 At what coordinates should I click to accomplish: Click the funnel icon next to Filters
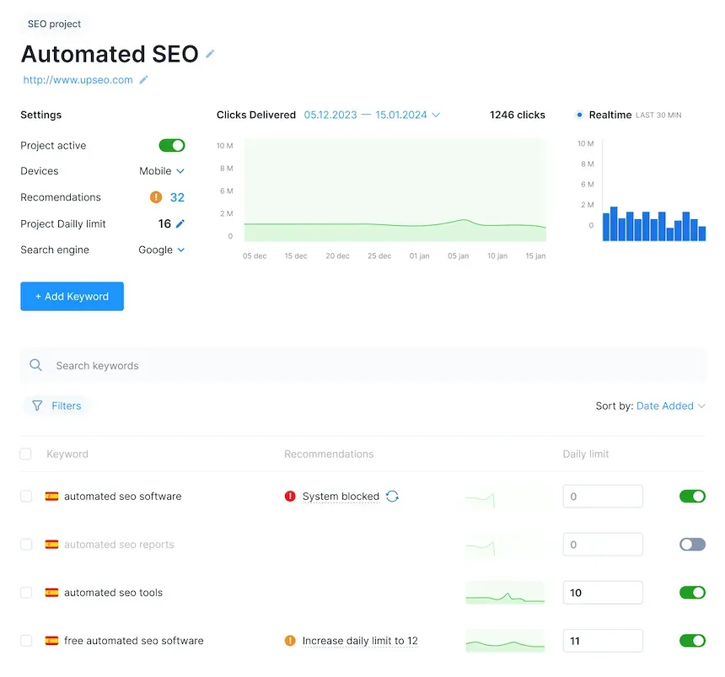point(38,406)
